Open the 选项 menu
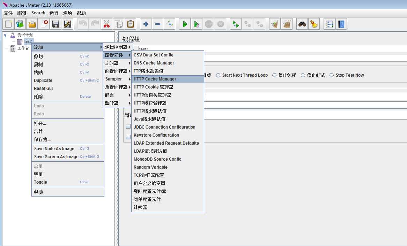 click(67, 13)
